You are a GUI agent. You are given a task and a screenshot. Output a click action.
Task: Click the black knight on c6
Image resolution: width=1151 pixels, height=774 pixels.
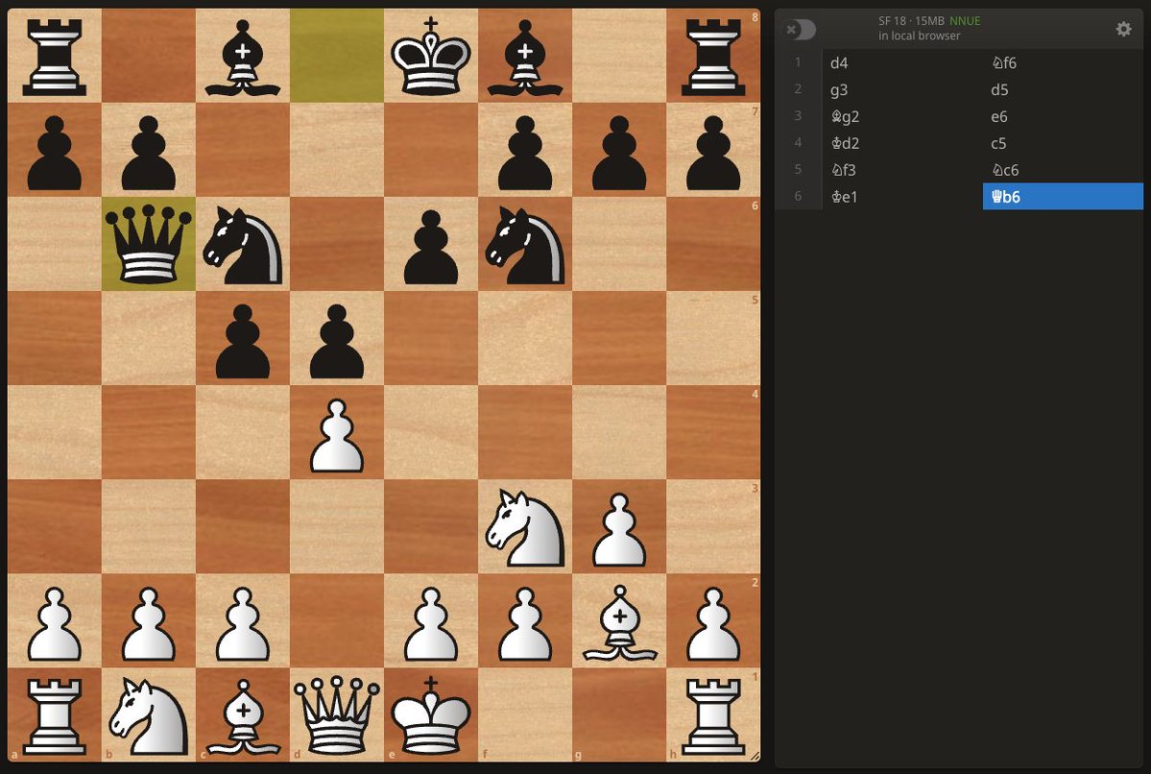(243, 244)
